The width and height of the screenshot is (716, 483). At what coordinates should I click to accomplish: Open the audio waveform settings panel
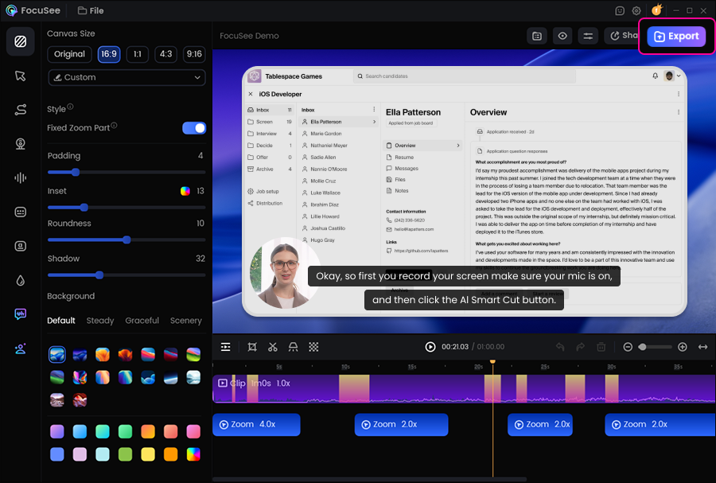(x=20, y=177)
